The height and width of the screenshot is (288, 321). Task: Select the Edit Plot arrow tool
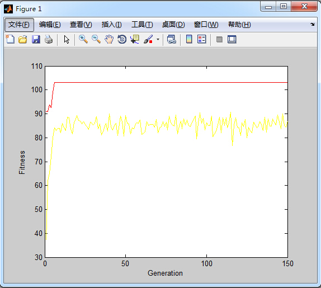(x=67, y=39)
